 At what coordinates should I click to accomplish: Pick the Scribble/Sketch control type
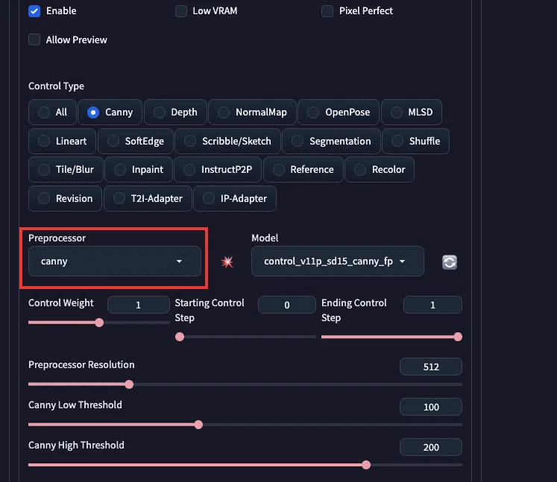click(x=227, y=142)
